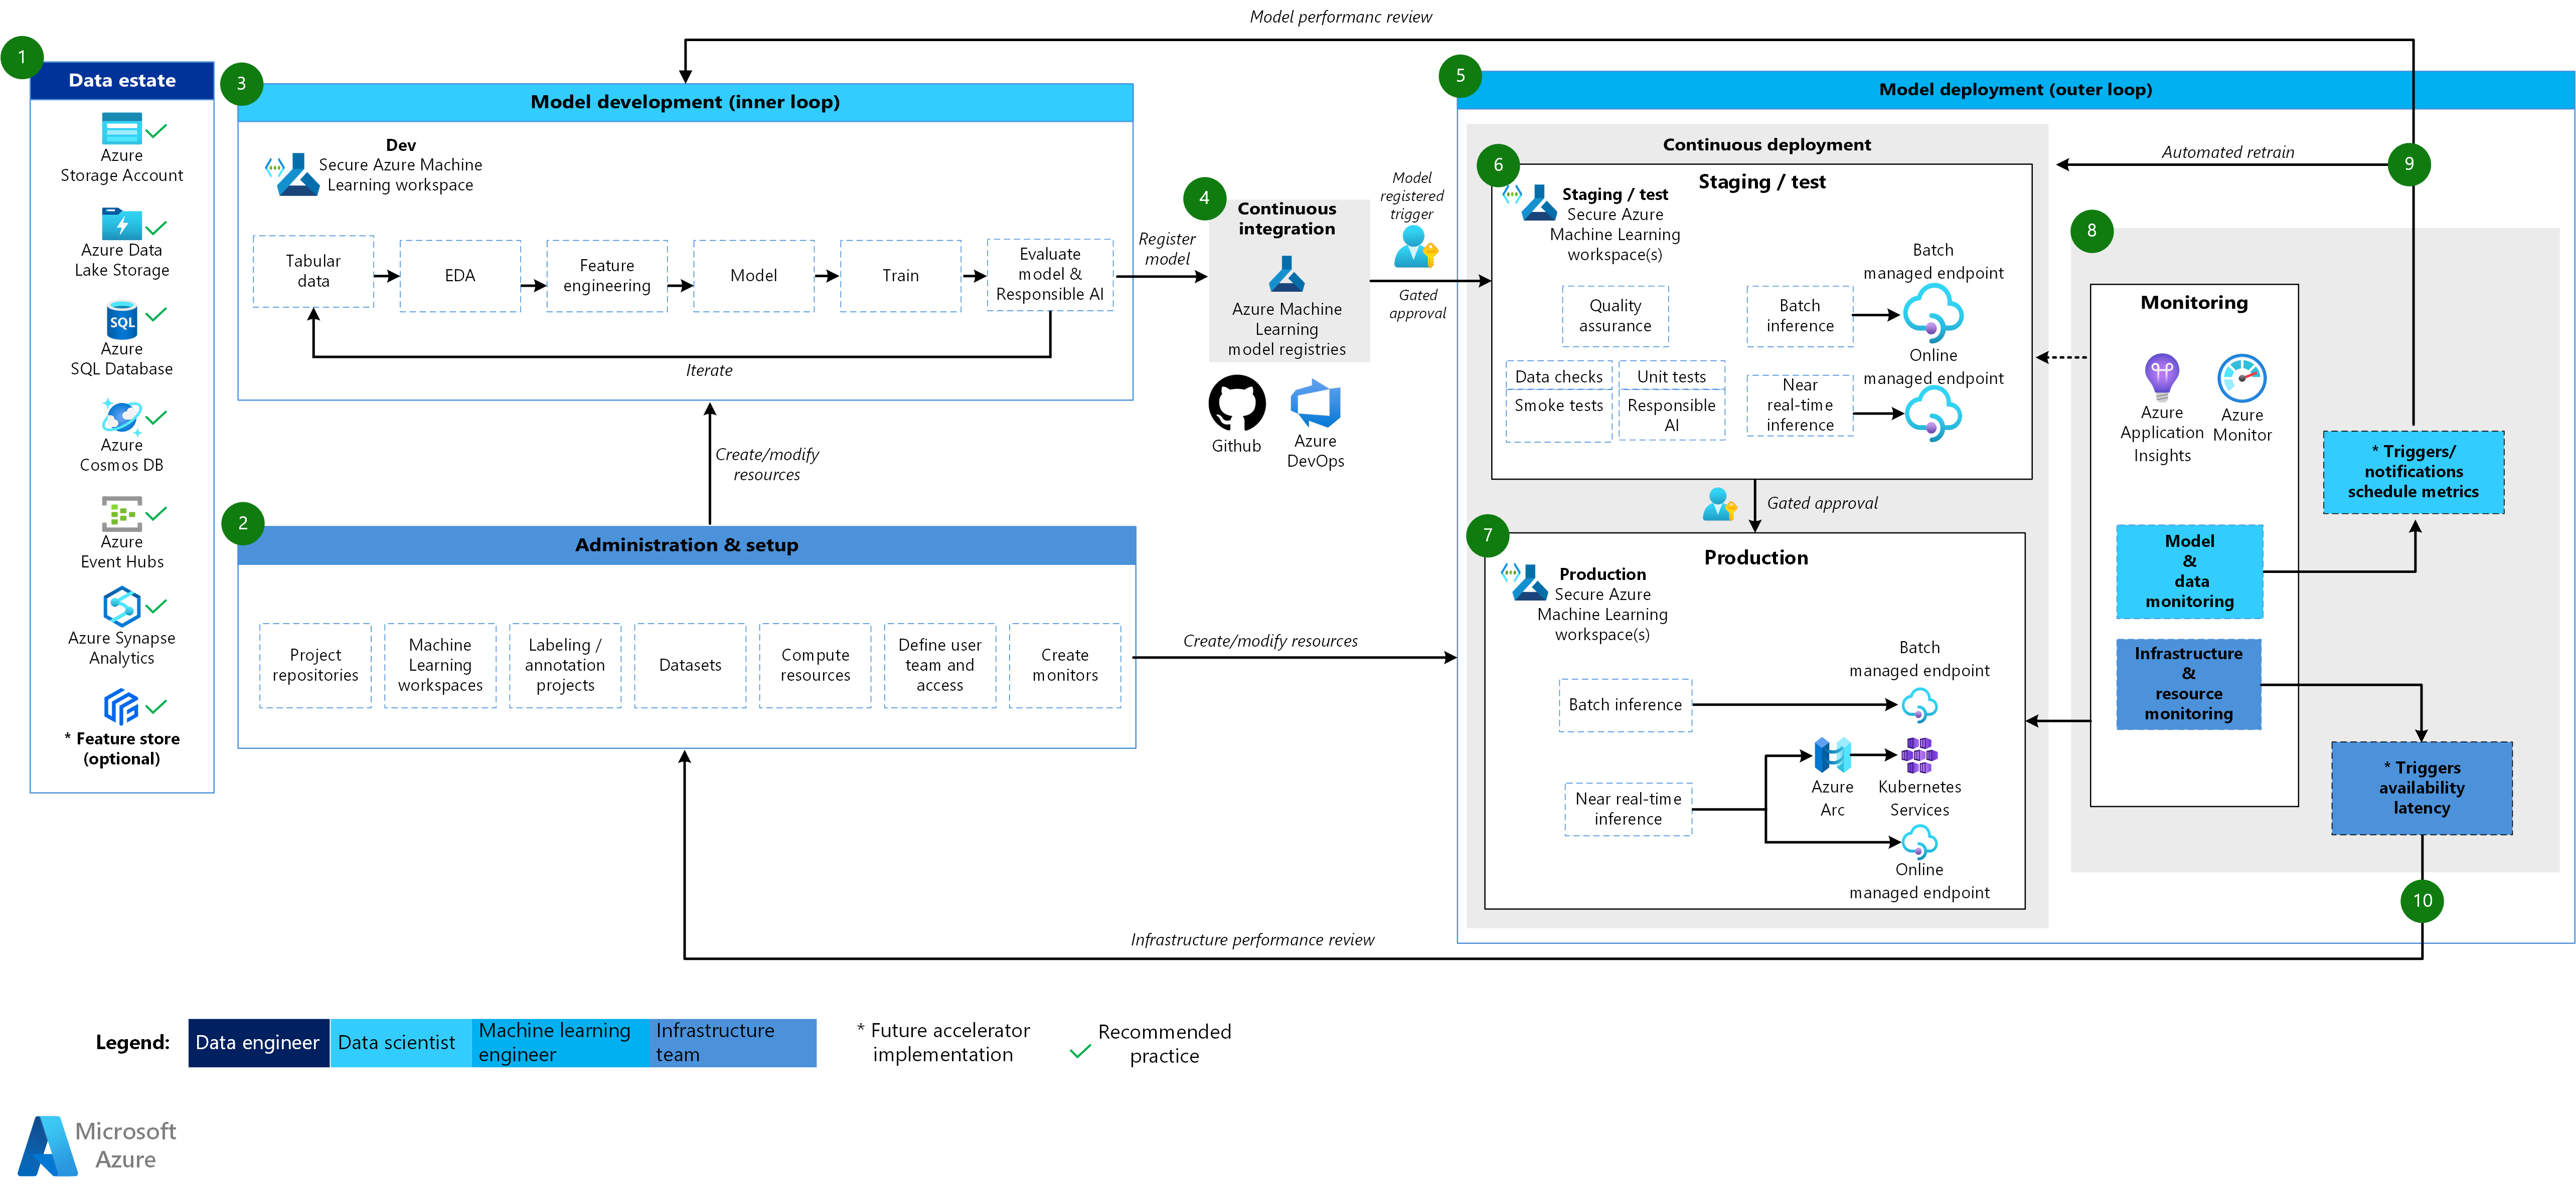Click the Tabular data step box
This screenshot has width=2576, height=1185.
[313, 271]
